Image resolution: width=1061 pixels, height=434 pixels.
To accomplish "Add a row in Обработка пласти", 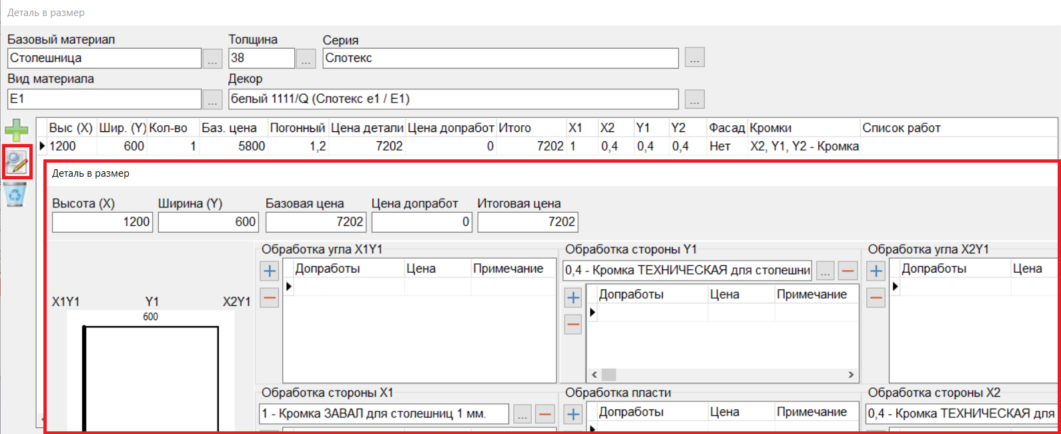I will coord(573,414).
